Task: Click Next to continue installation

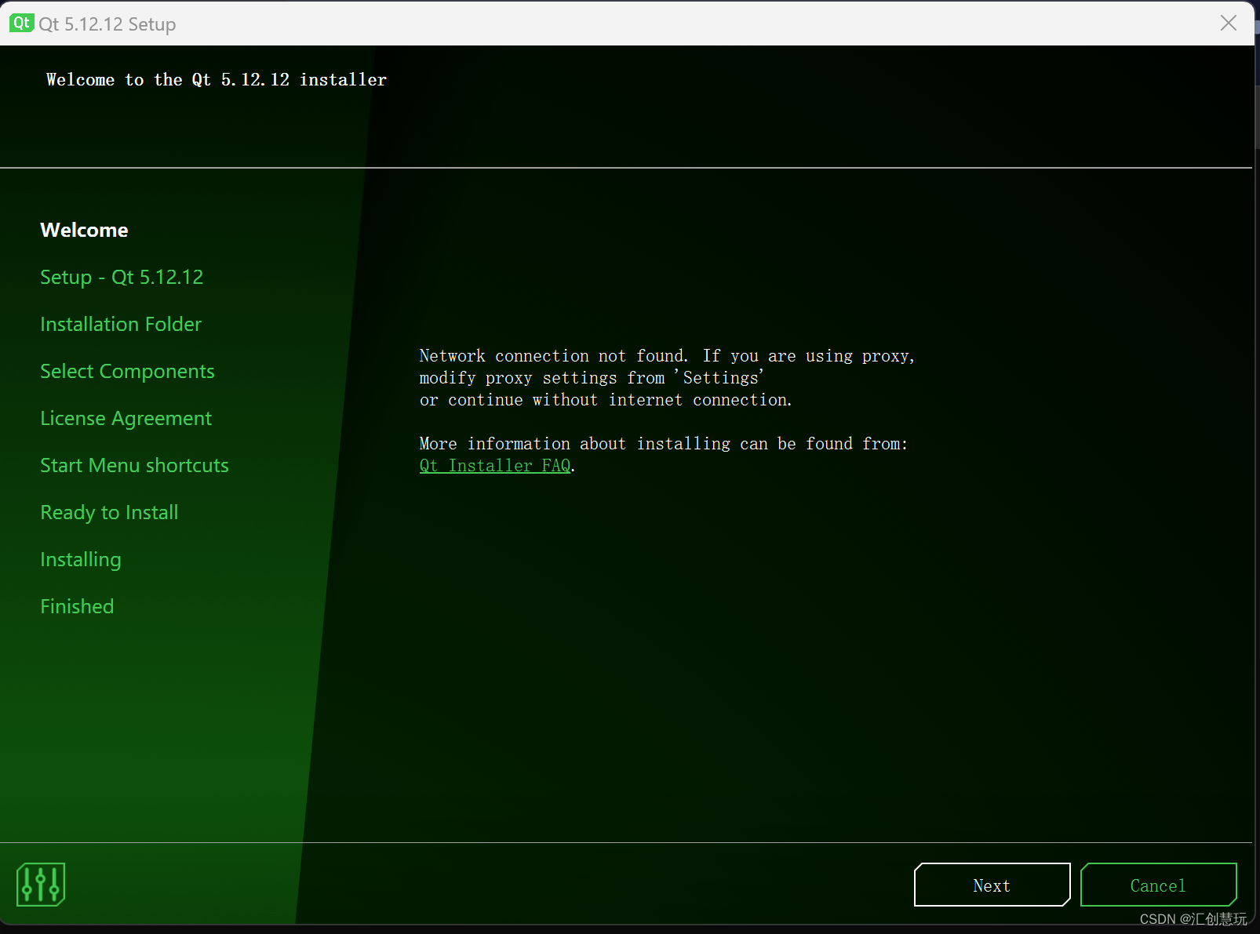Action: (x=992, y=885)
